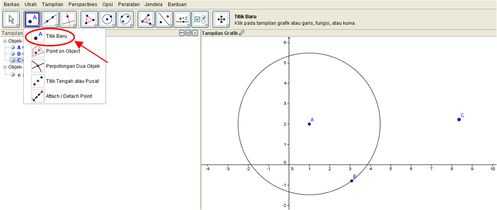497x210 pixels.
Task: Select the Move arrow tool
Action: (11, 19)
